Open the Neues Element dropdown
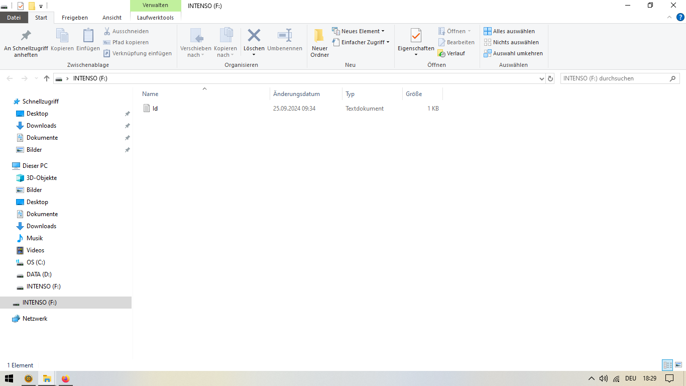The image size is (686, 386). [358, 31]
